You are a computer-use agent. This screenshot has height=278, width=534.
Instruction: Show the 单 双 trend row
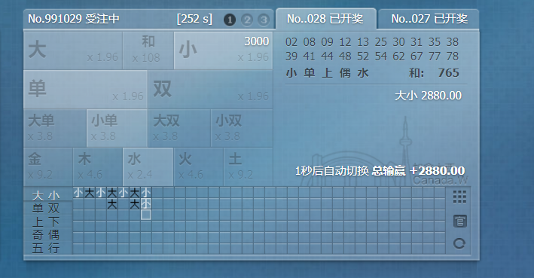pos(46,208)
